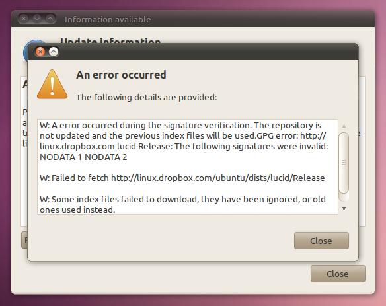
Task: Click the partially hidden button at left edge
Action: [x=24, y=240]
